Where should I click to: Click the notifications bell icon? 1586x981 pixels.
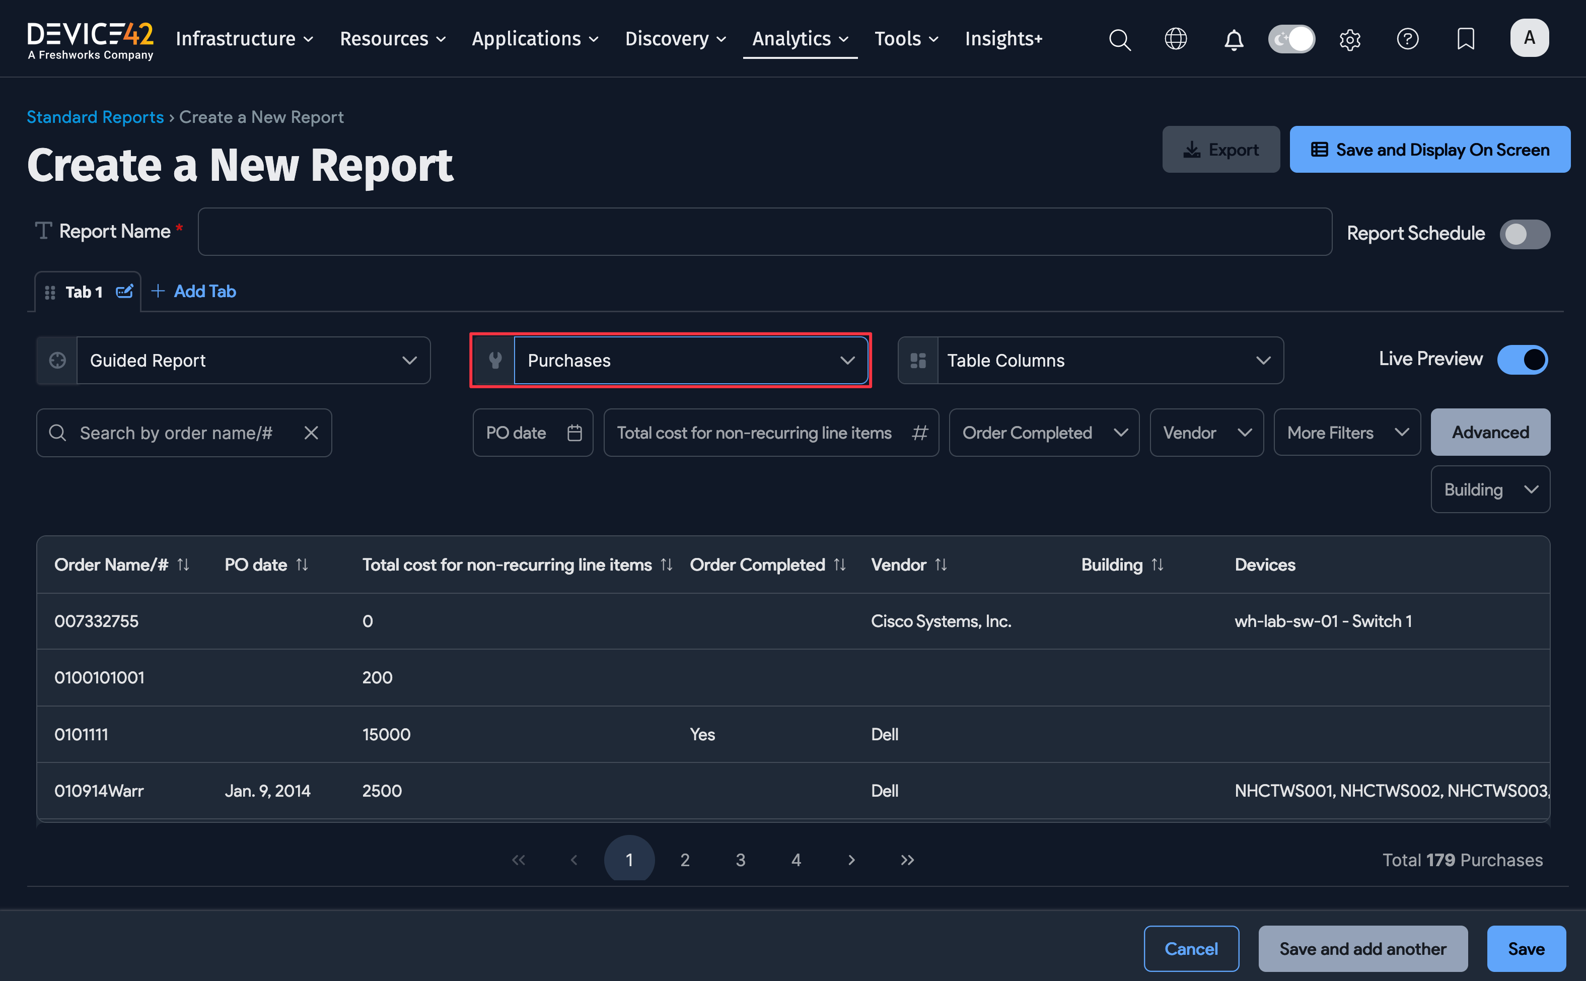1234,39
